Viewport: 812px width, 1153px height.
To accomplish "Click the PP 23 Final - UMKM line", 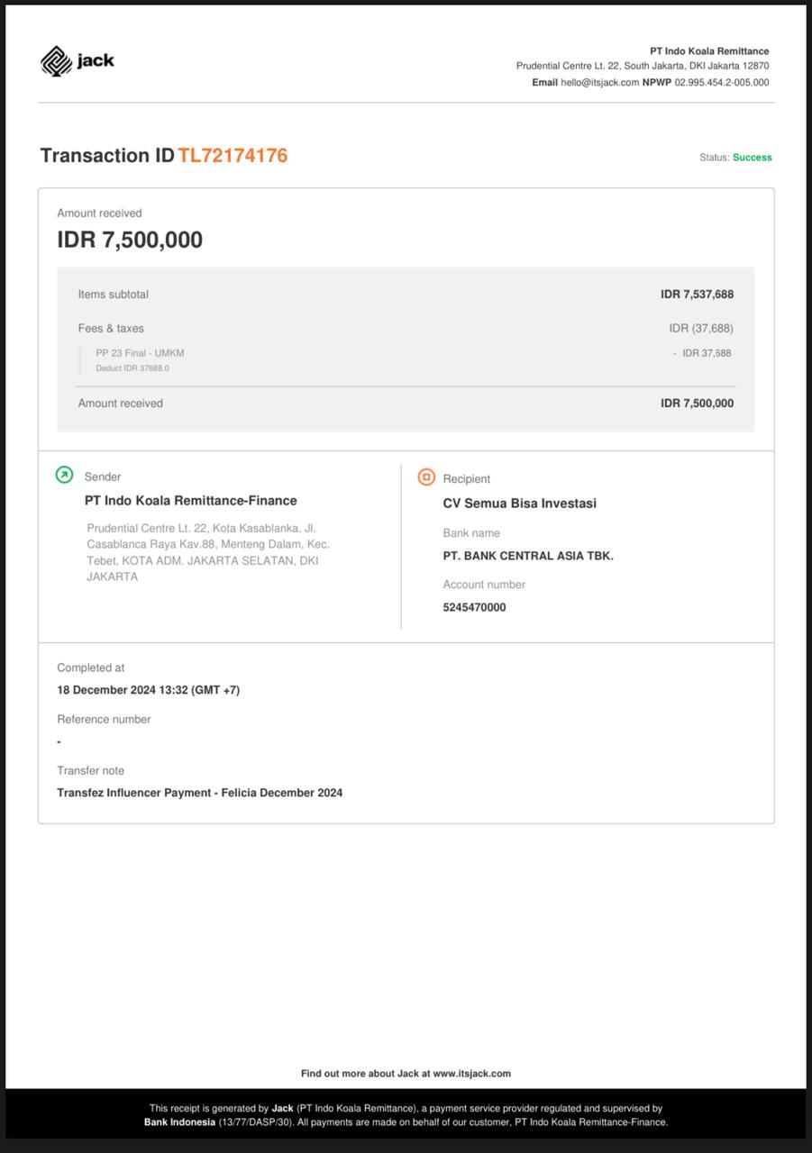I will click(x=140, y=353).
